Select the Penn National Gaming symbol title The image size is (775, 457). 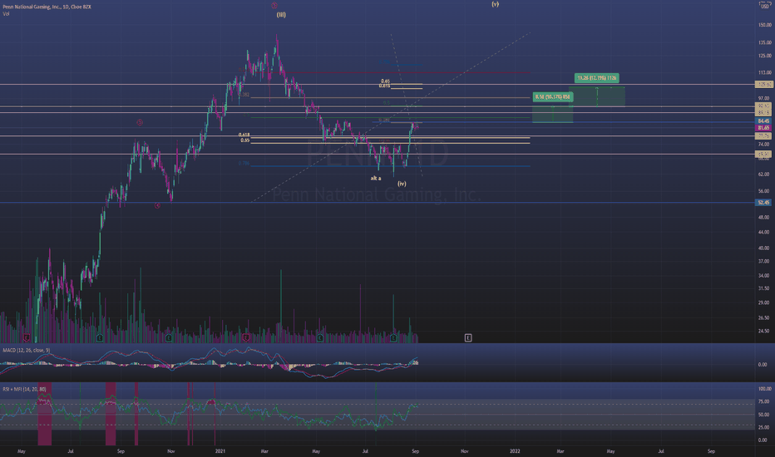[x=47, y=7]
